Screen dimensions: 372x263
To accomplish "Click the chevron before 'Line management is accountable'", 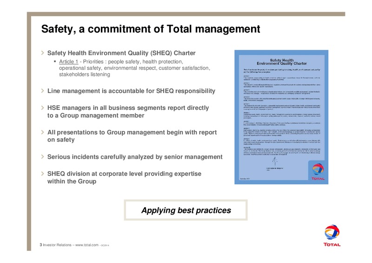I will (43, 91).
